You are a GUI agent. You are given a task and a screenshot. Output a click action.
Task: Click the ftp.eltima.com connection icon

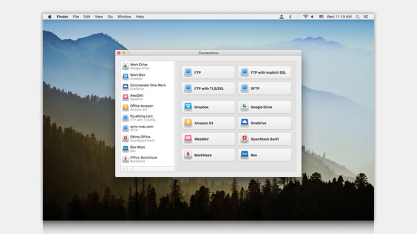(125, 118)
